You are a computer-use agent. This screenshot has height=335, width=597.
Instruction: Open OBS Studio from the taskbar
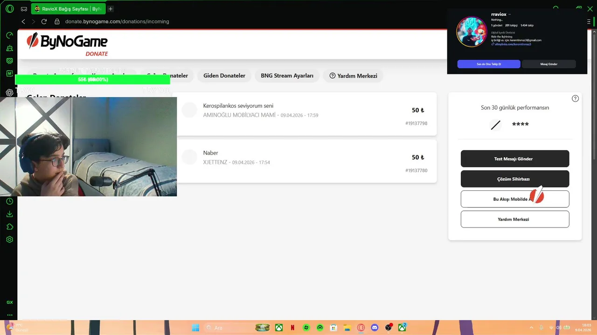(x=389, y=328)
